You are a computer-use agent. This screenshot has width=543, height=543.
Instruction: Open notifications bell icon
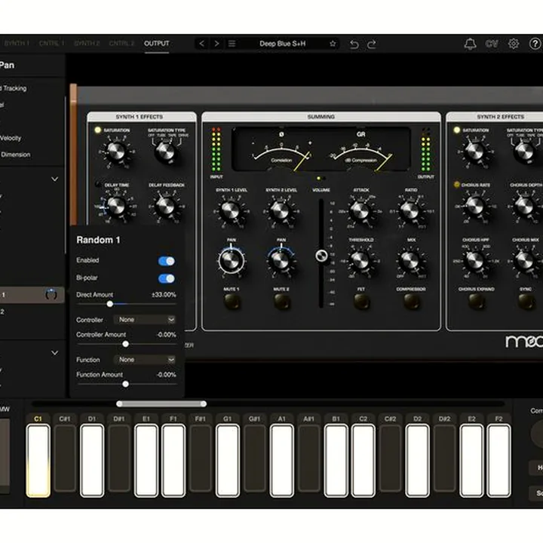pos(470,44)
